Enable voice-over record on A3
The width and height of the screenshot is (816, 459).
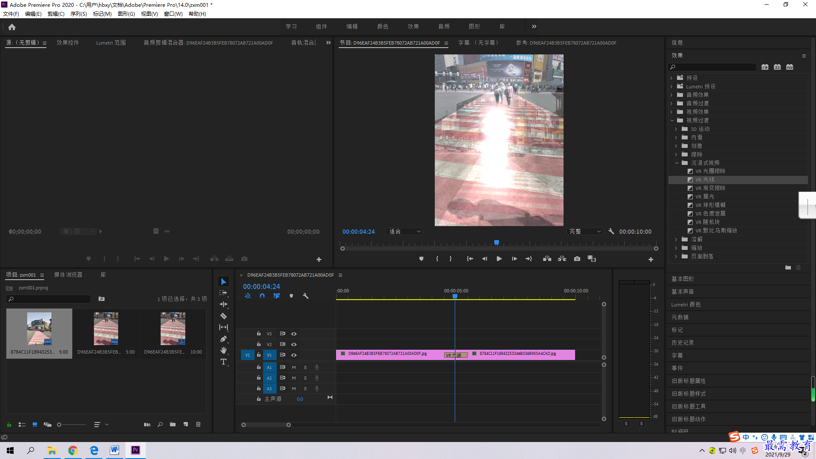click(317, 388)
